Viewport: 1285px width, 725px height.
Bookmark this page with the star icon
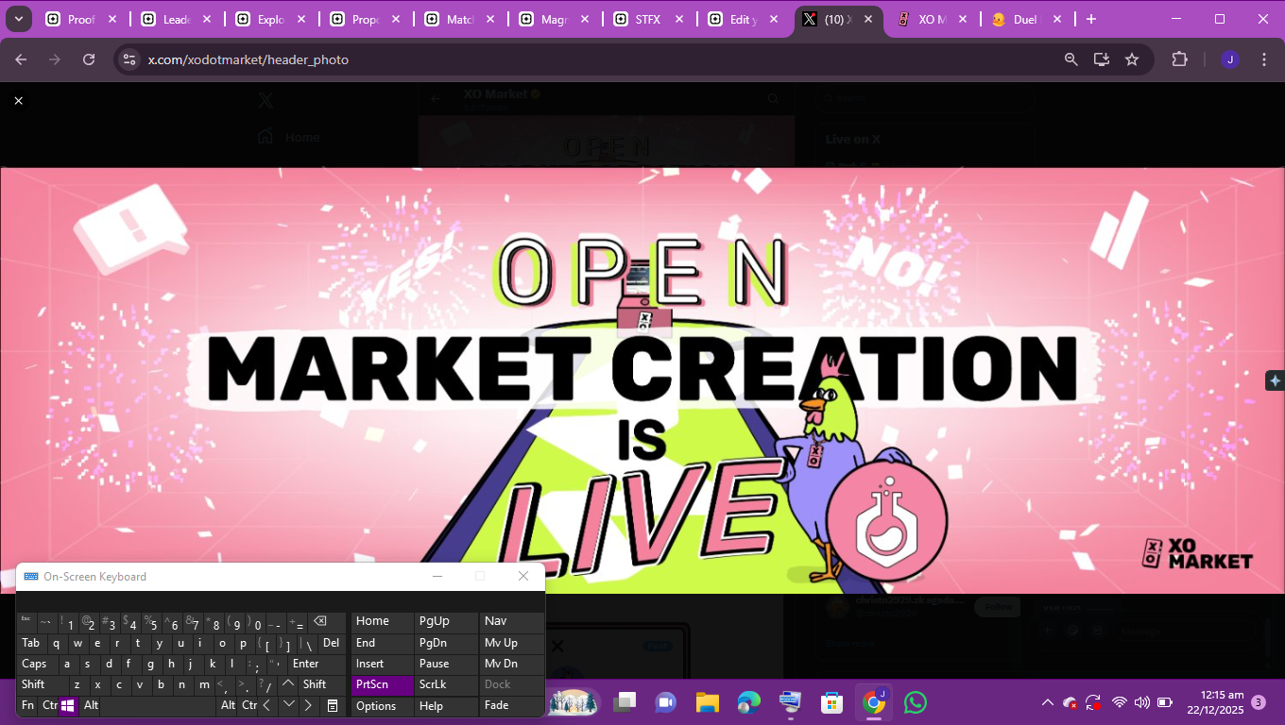coord(1132,59)
